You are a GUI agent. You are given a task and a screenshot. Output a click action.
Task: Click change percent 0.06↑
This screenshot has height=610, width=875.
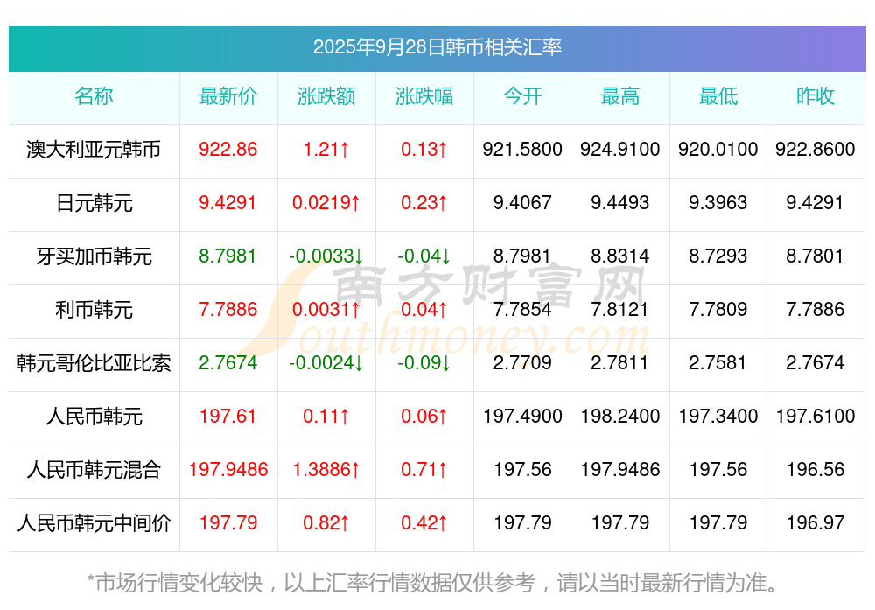pos(424,417)
